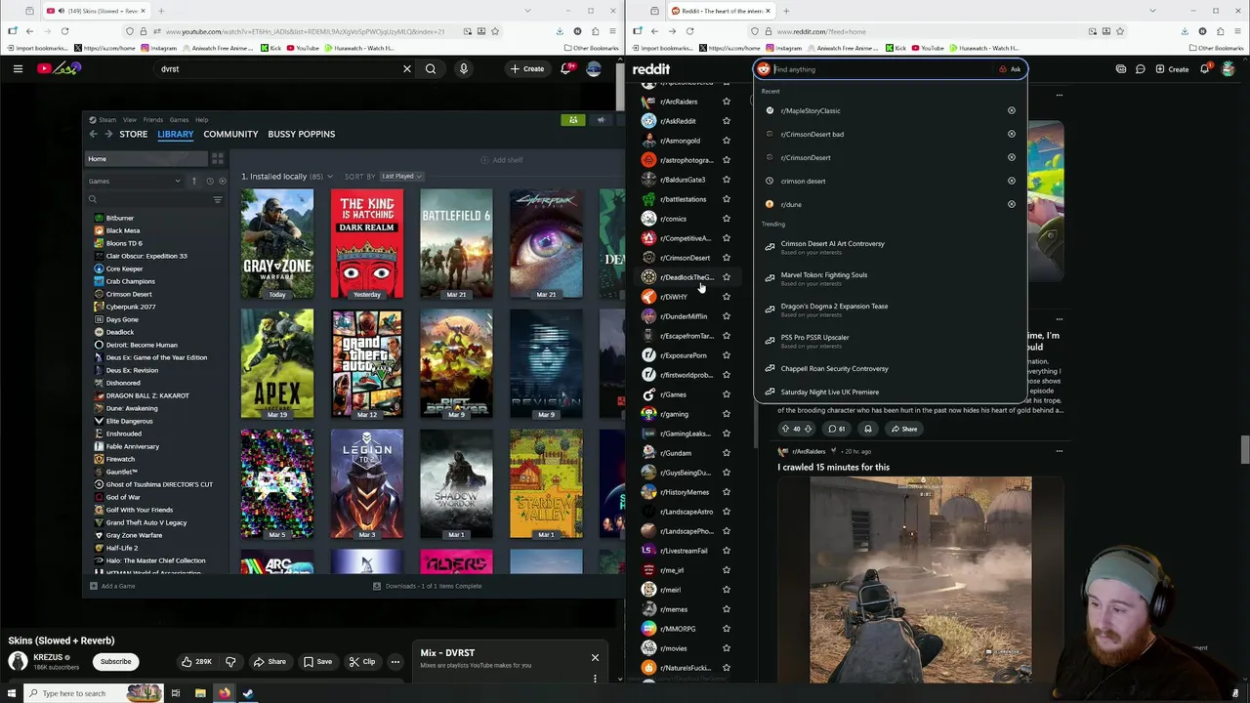Click the Ask button in Reddit search
Image resolution: width=1250 pixels, height=703 pixels.
pyautogui.click(x=1011, y=69)
